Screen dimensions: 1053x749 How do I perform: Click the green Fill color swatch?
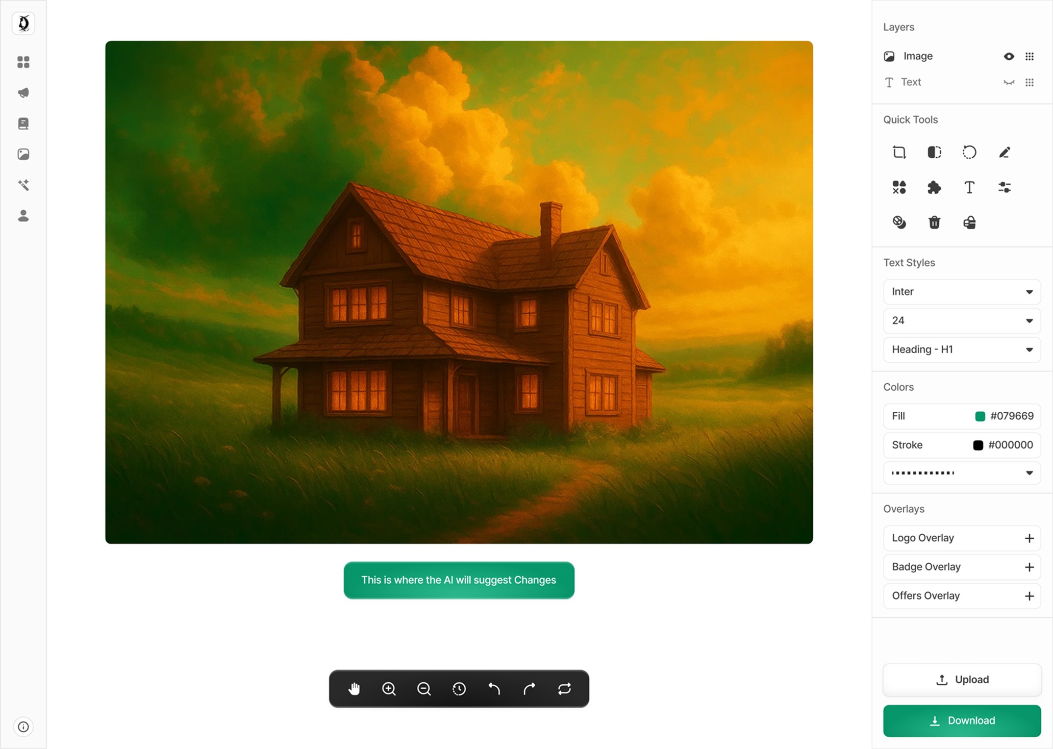click(980, 416)
